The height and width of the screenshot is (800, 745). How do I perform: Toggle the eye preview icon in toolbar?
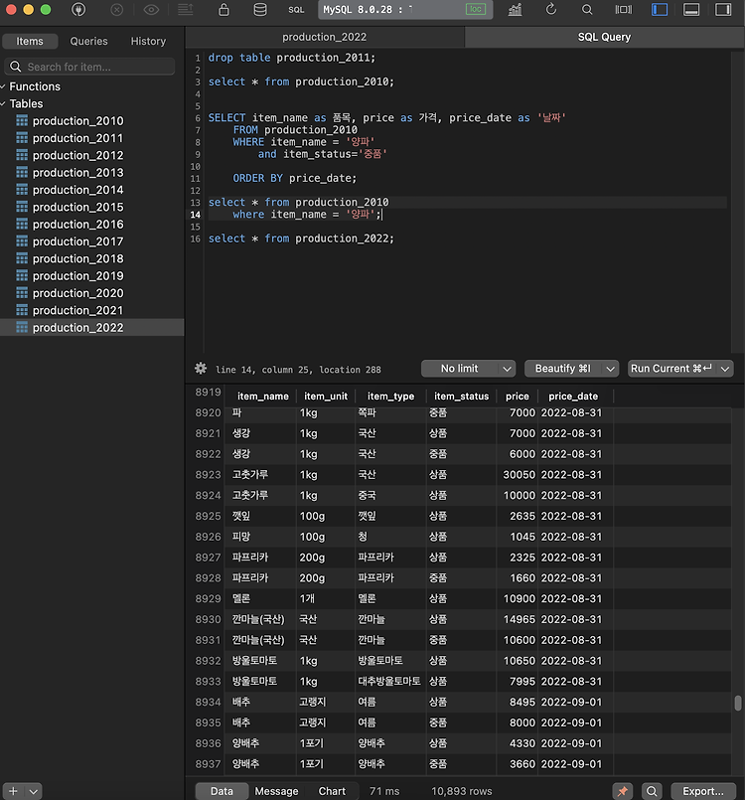151,10
